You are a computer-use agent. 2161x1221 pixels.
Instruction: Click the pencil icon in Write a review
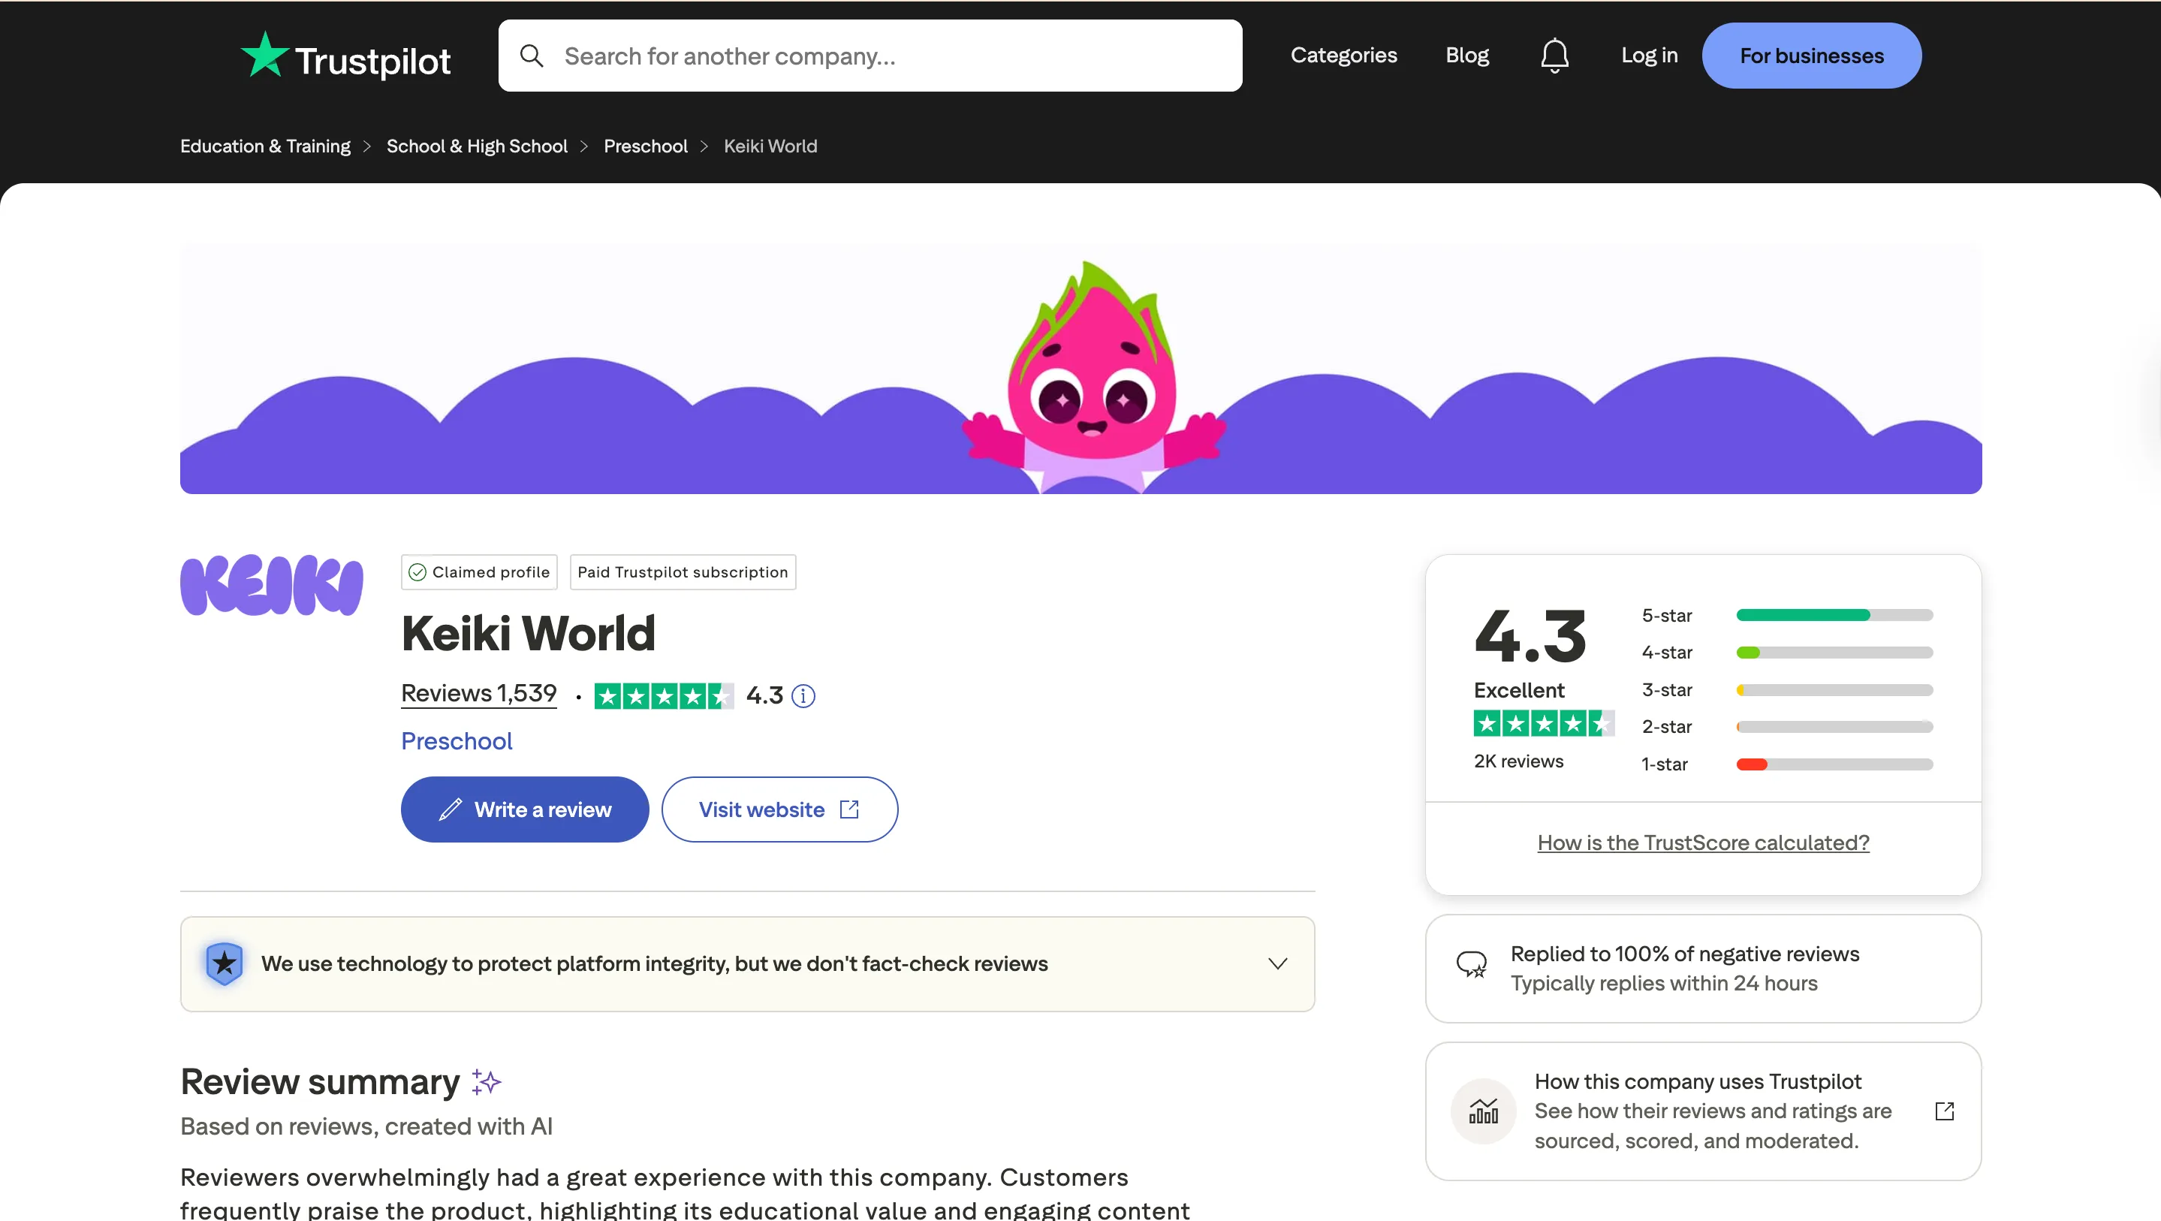click(x=451, y=809)
